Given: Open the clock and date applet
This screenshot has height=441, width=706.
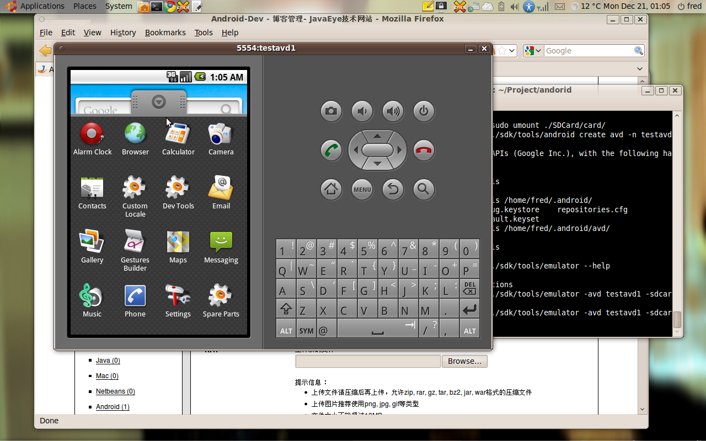Looking at the screenshot, I should pos(626,6).
